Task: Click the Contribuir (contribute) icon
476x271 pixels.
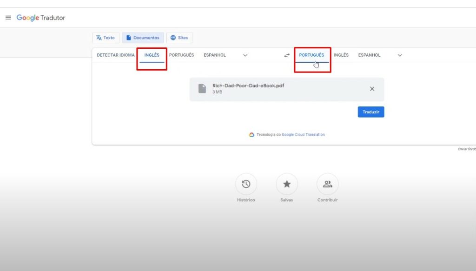Action: coord(327,185)
